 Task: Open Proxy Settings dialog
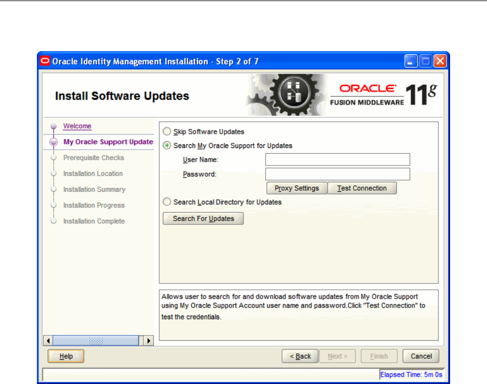tap(297, 188)
